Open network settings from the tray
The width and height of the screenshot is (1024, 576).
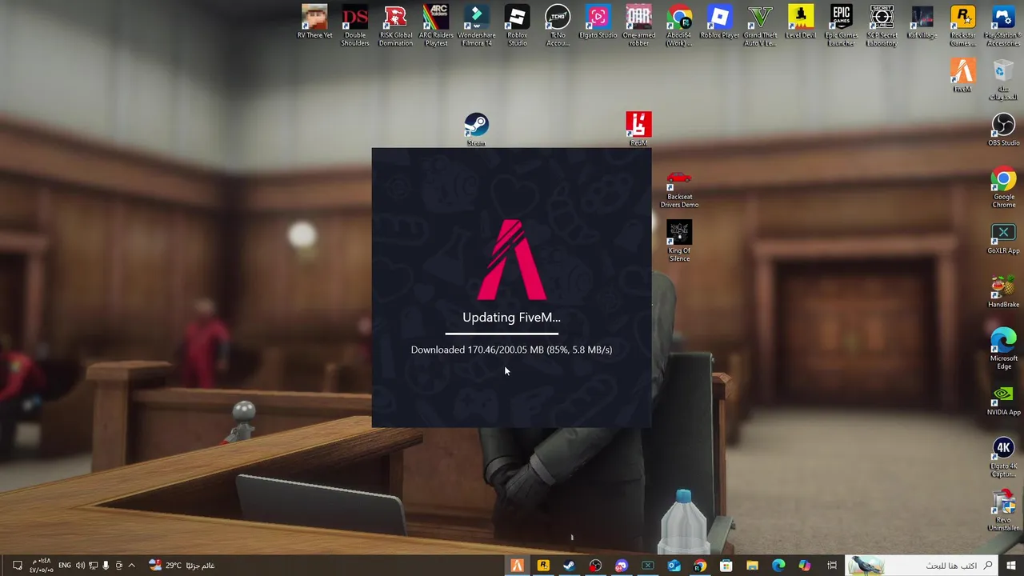(93, 566)
